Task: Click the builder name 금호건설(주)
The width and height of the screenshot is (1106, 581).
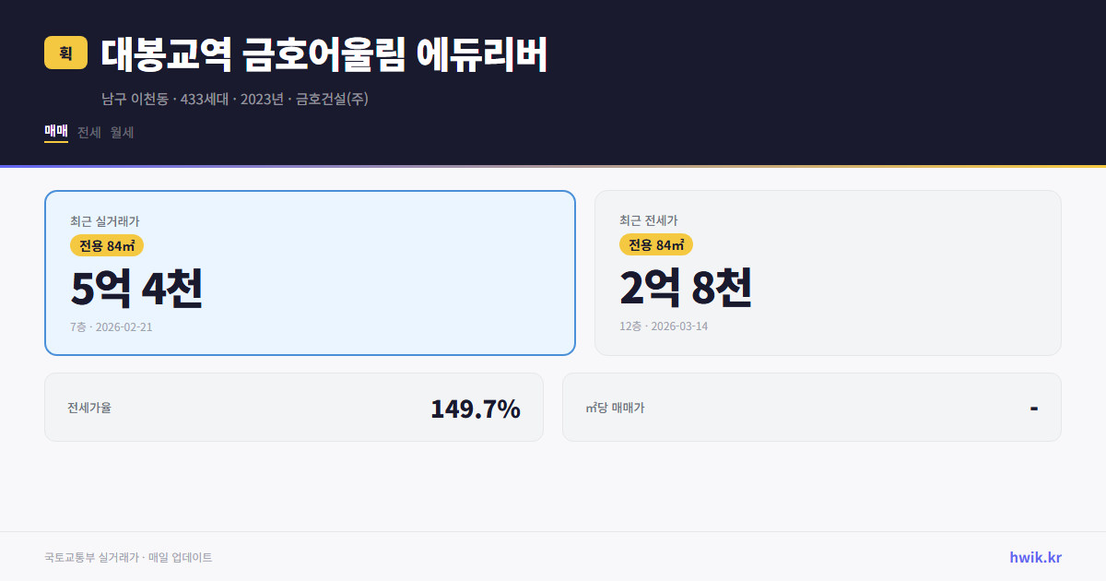Action: (332, 98)
